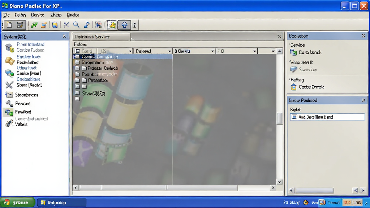Click the Start button on taskbar
Screen dimensions: 370x208
(17, 202)
